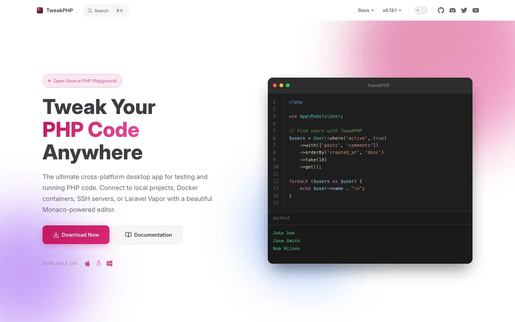Click 'use App\Models\User;' code line
Screen dimensions: 515x322
(316, 116)
